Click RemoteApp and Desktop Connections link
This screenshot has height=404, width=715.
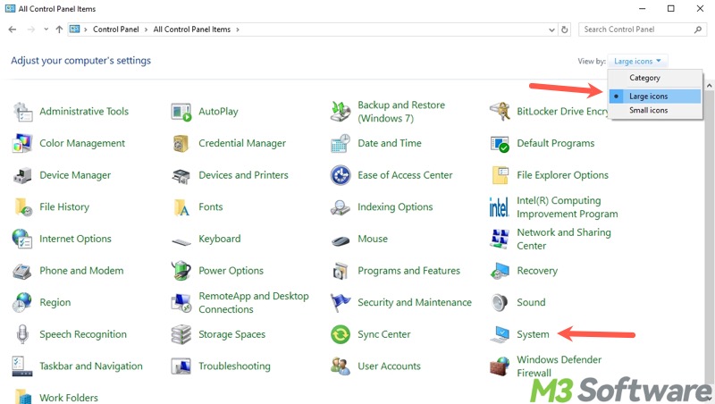(x=254, y=303)
